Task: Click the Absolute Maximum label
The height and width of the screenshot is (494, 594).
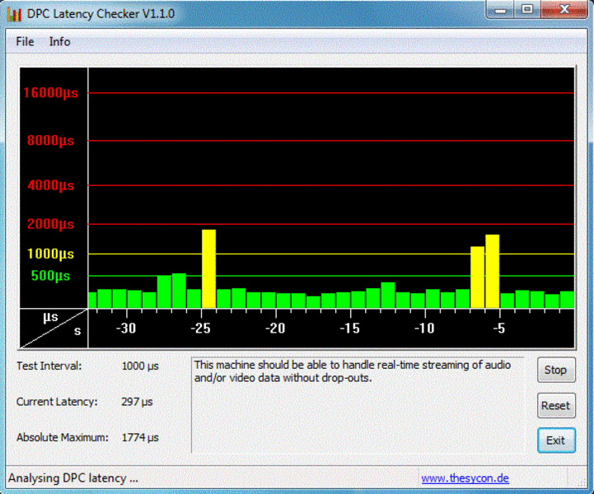Action: tap(62, 437)
